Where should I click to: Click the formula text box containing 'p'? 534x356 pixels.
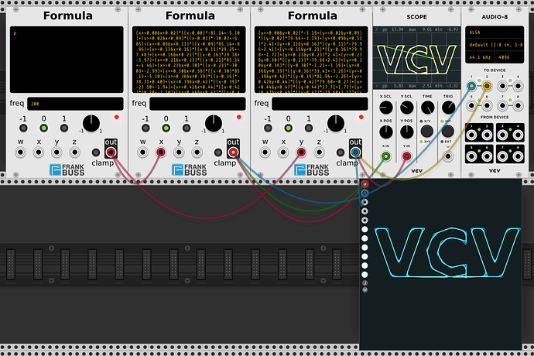(x=67, y=60)
